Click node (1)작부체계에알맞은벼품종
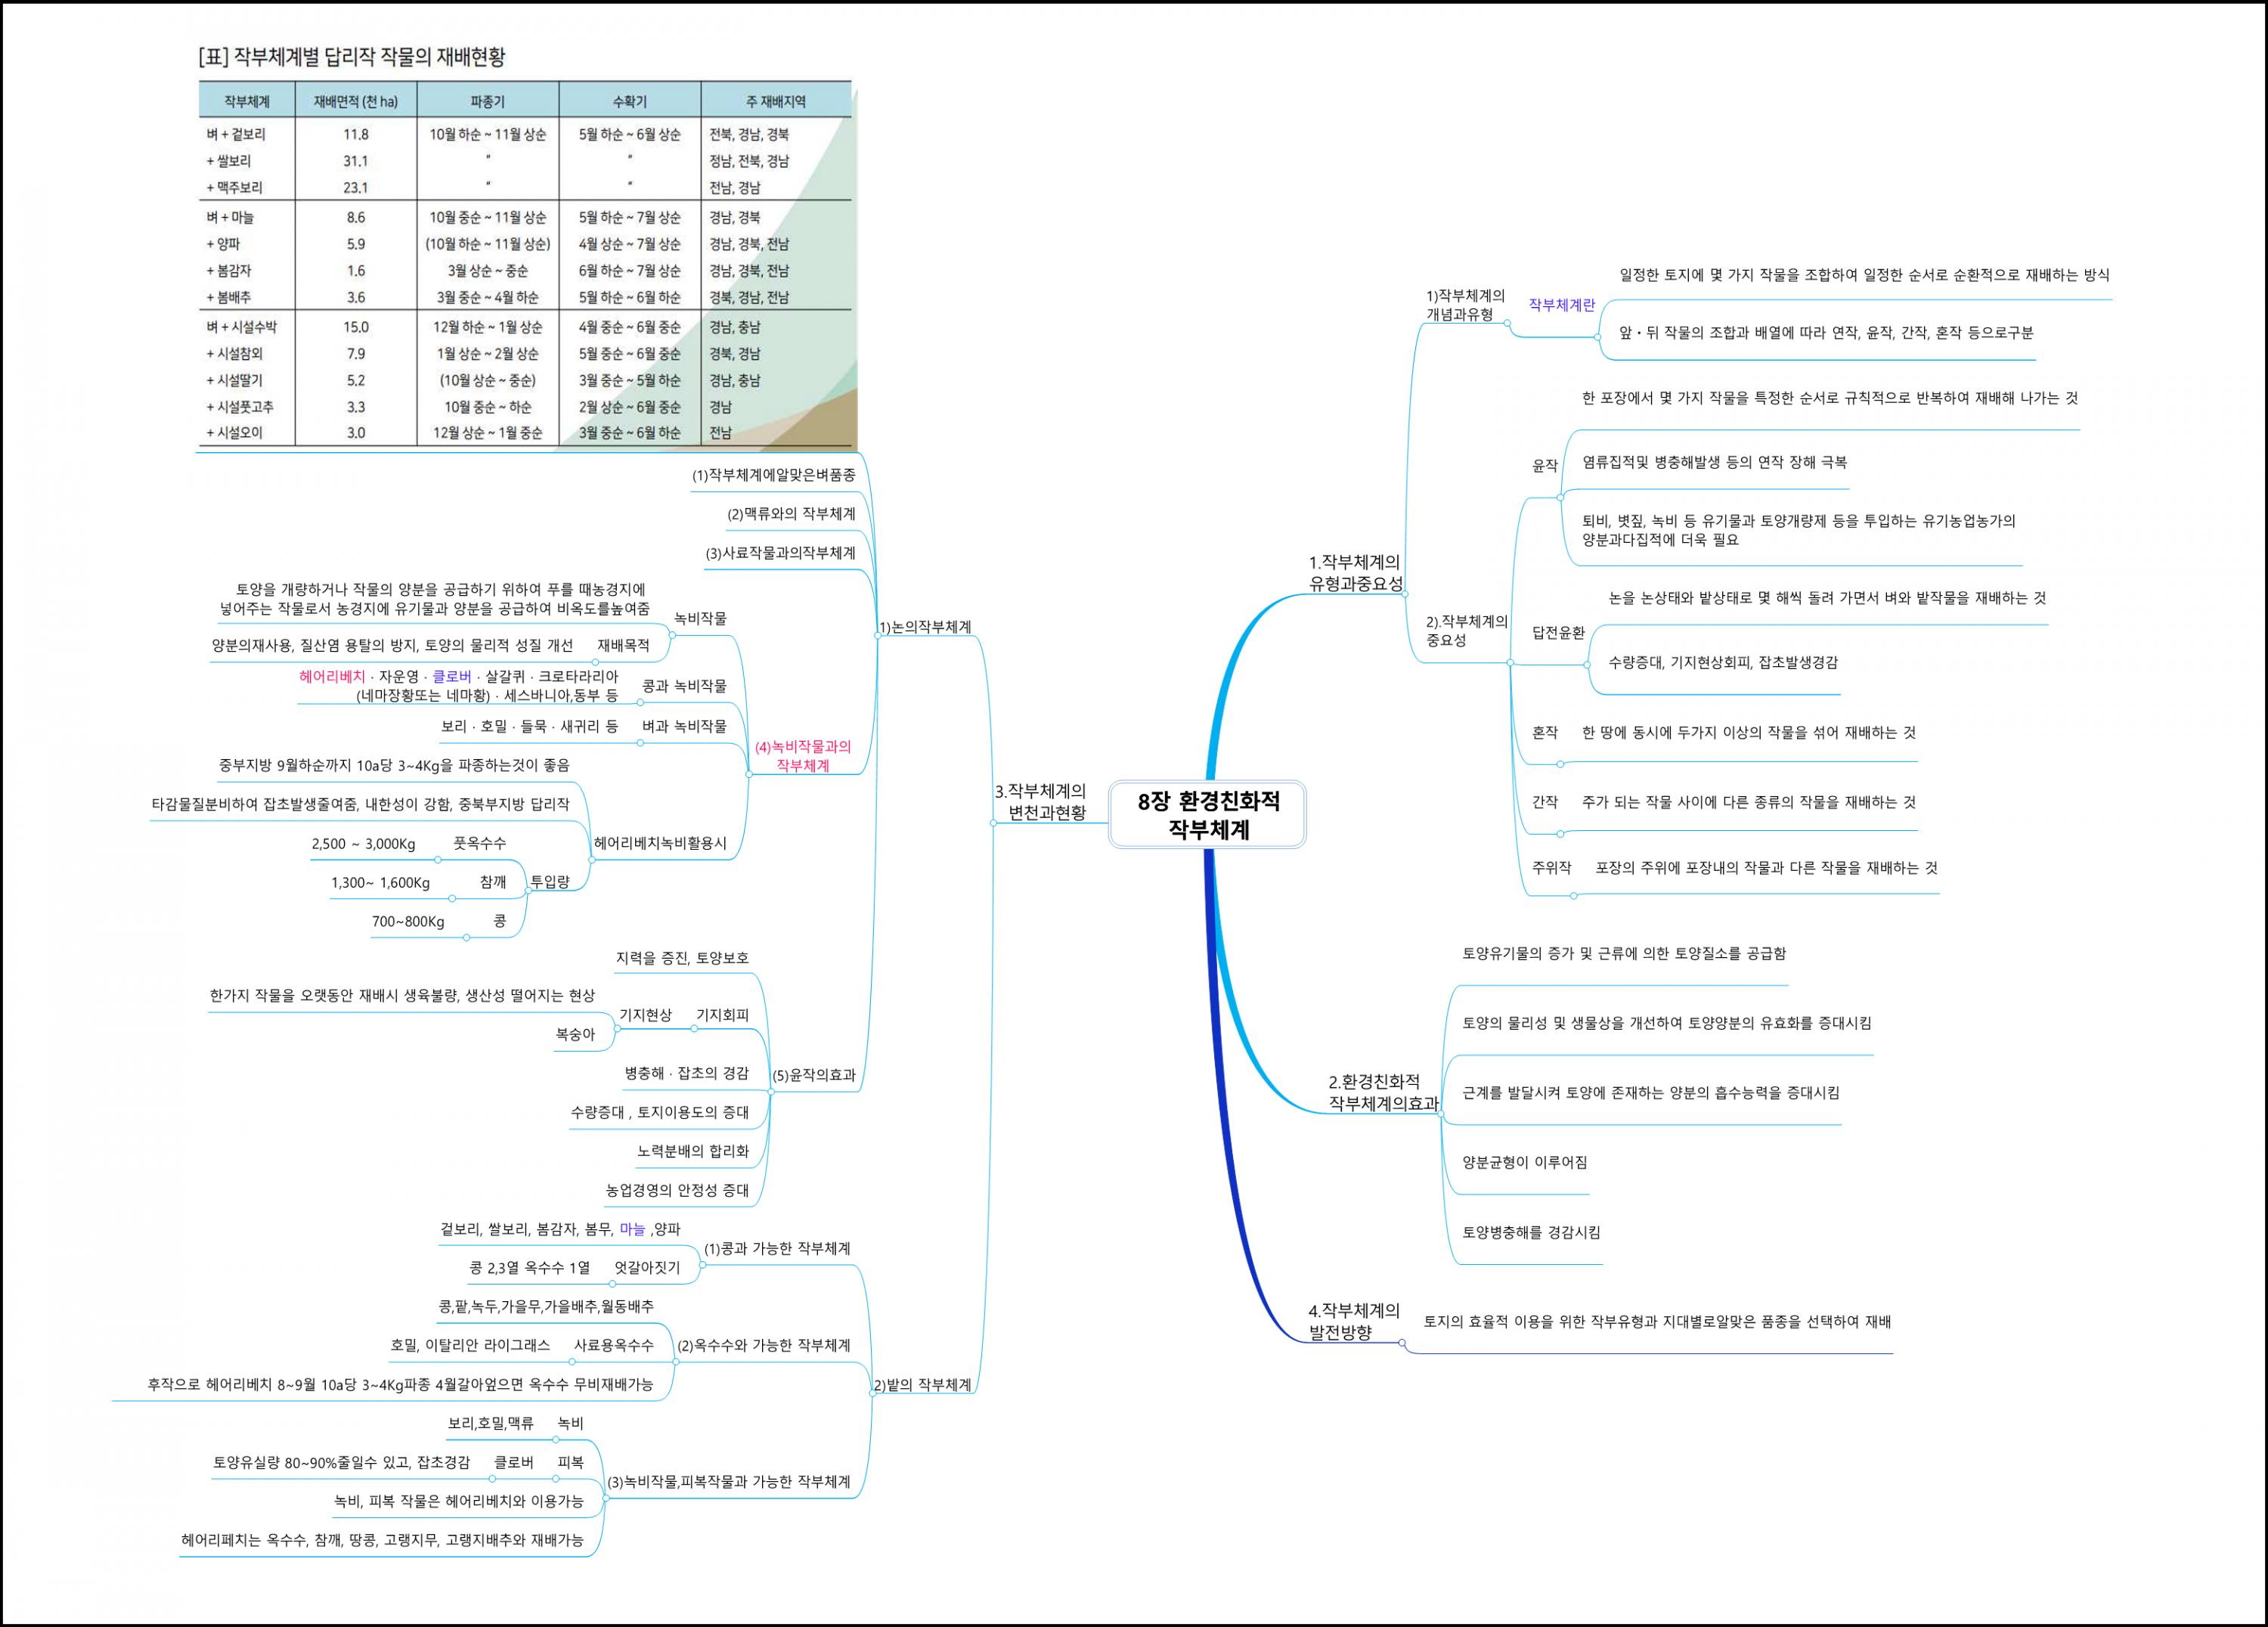Image resolution: width=2268 pixels, height=1627 pixels. [x=774, y=475]
